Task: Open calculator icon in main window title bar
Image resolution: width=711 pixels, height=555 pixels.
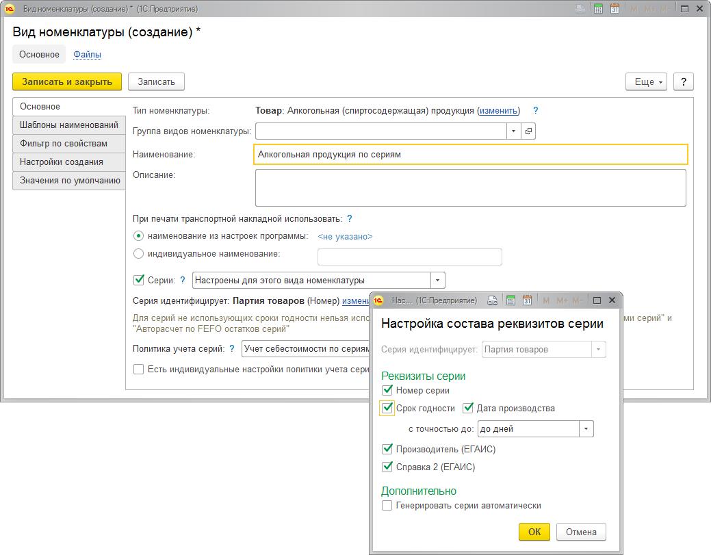Action: [598, 9]
